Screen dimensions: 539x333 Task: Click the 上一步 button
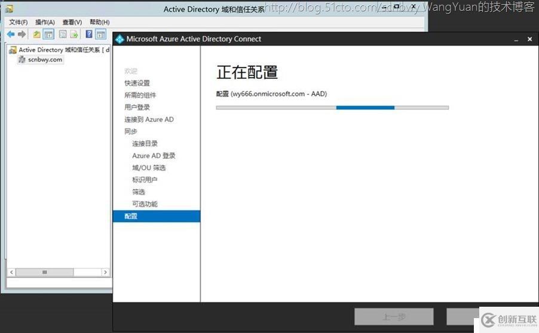[393, 317]
